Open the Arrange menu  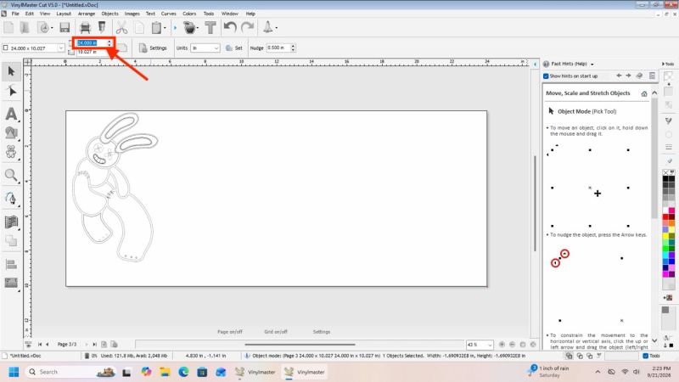pos(87,14)
